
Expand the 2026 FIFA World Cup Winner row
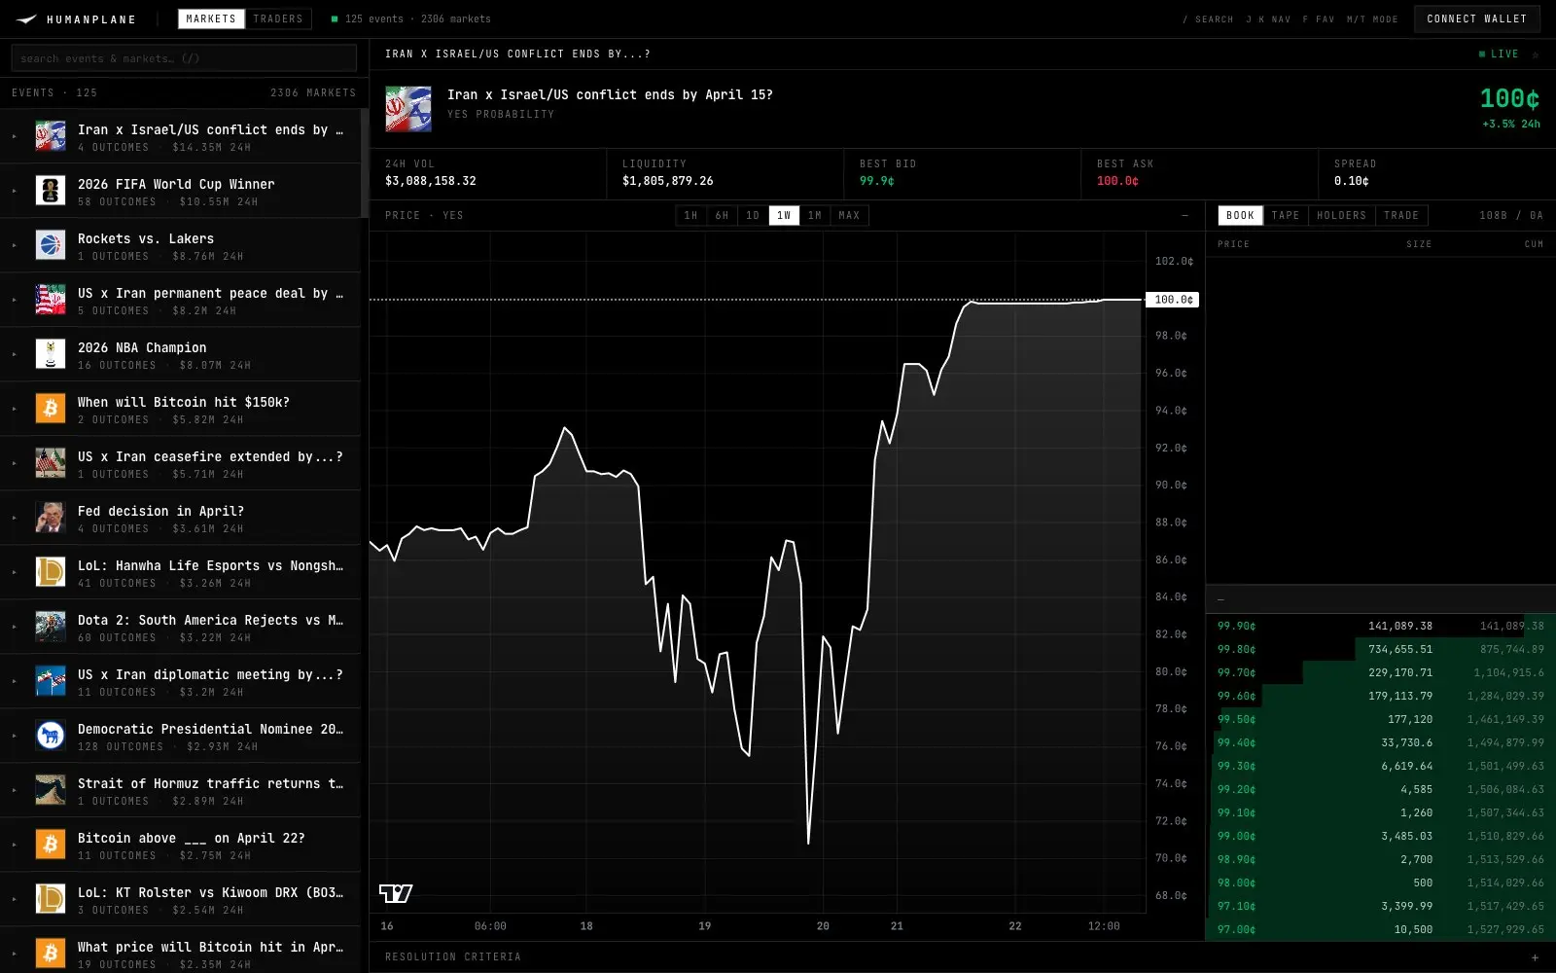coord(15,191)
